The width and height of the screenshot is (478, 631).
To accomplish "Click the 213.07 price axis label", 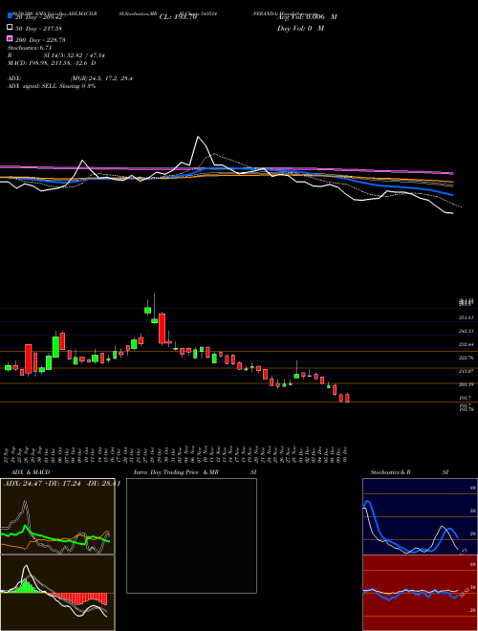I will (x=467, y=371).
